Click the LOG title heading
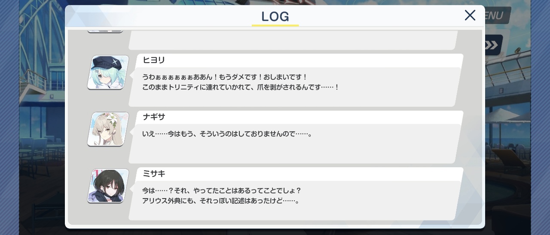Image resolution: width=550 pixels, height=235 pixels. pos(275,17)
